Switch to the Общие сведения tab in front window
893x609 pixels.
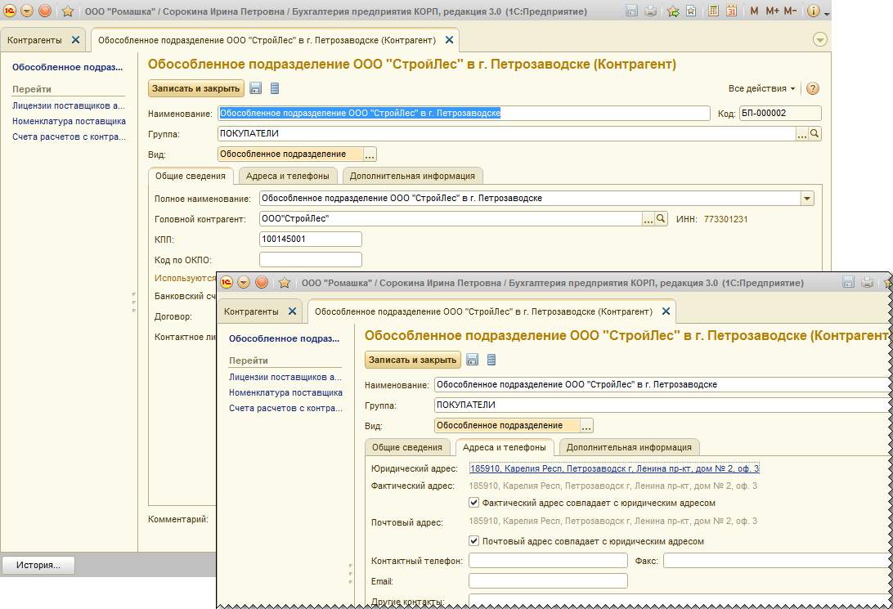407,447
